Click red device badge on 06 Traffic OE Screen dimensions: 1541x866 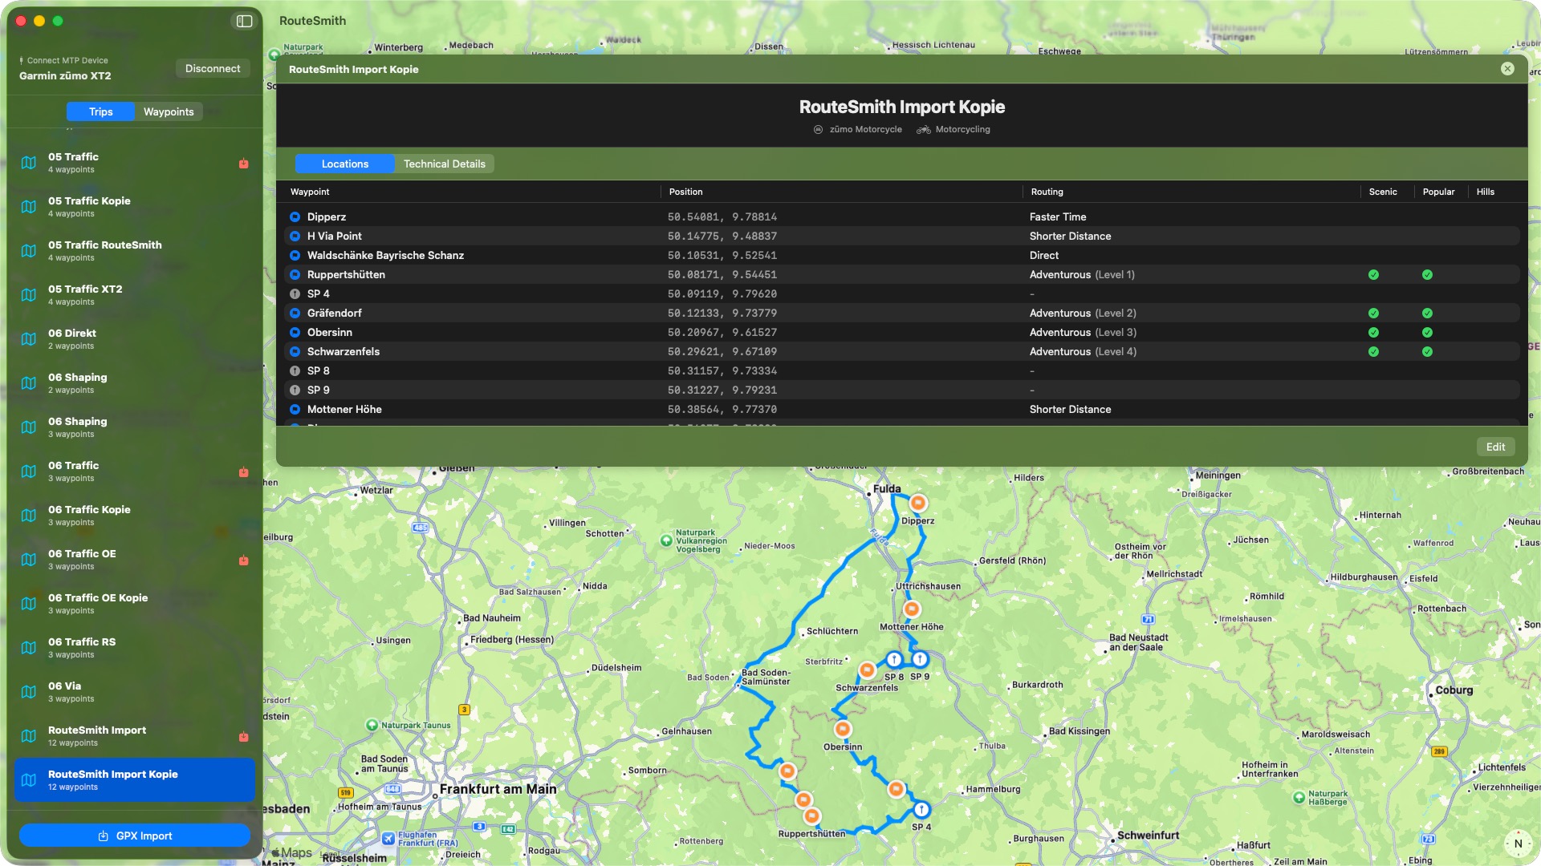coord(243,560)
